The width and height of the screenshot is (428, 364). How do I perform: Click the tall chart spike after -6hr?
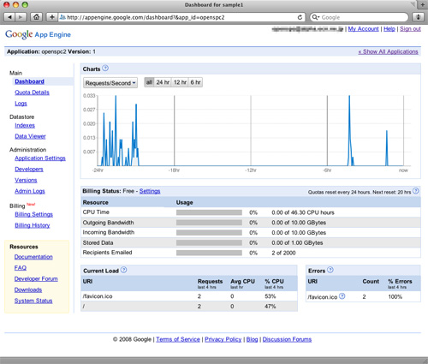349,130
